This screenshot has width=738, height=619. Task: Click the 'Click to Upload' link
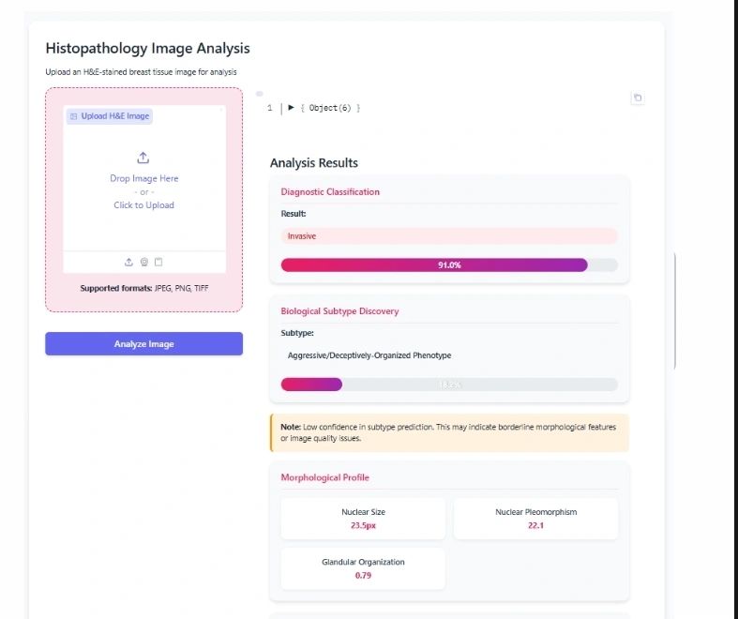point(144,205)
